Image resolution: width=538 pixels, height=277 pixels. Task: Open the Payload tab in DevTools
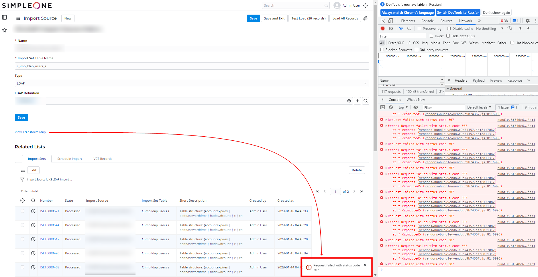pos(478,80)
